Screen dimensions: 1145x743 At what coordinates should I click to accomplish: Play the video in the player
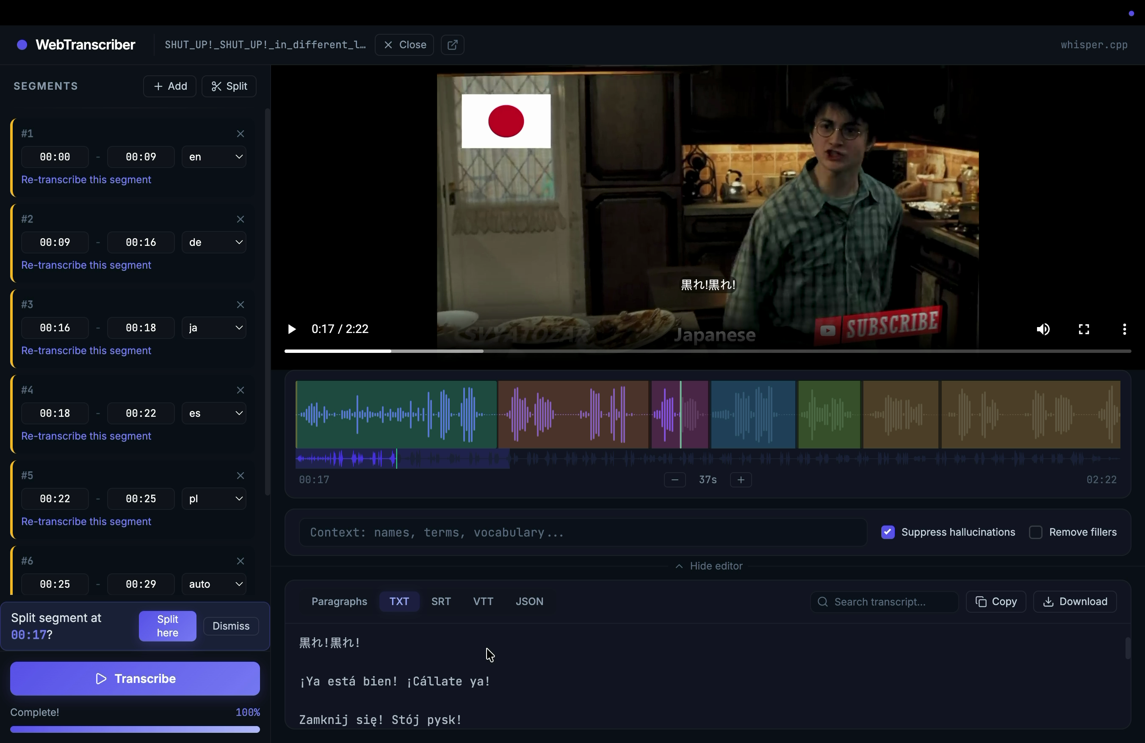(291, 329)
